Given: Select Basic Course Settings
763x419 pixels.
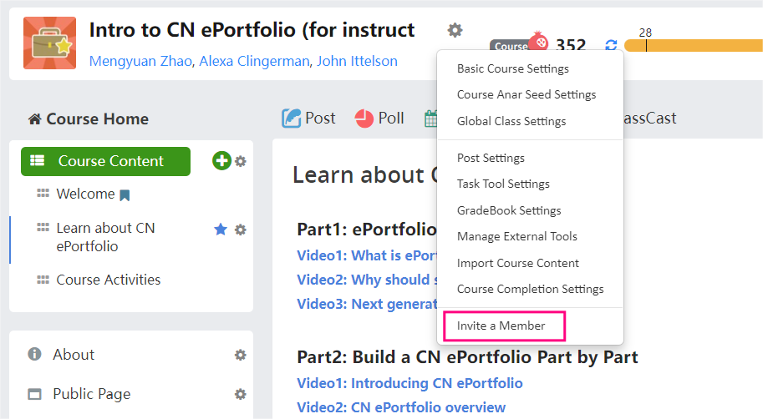Looking at the screenshot, I should (x=513, y=68).
